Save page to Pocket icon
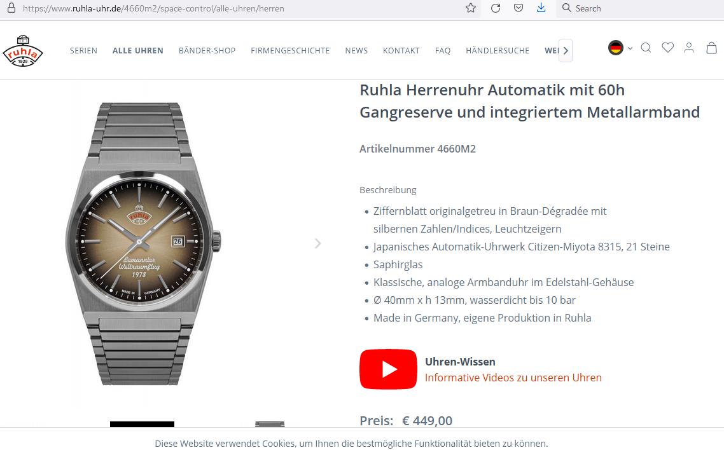Image resolution: width=724 pixels, height=450 pixels. pyautogui.click(x=519, y=8)
